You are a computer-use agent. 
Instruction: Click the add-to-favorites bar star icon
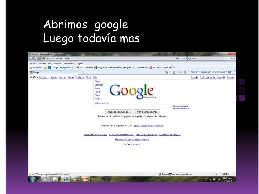point(45,68)
